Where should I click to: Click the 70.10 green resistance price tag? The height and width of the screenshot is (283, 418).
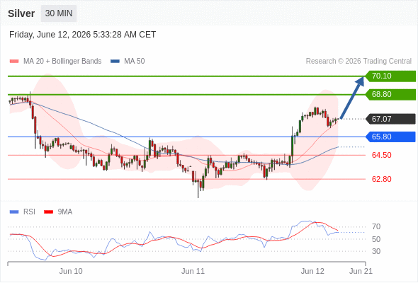pyautogui.click(x=390, y=76)
